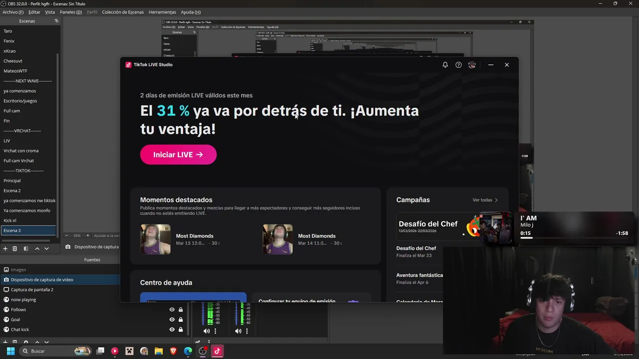Click the Escenas panel dock icon
Viewport: 639px width, 359px height.
point(56,21)
